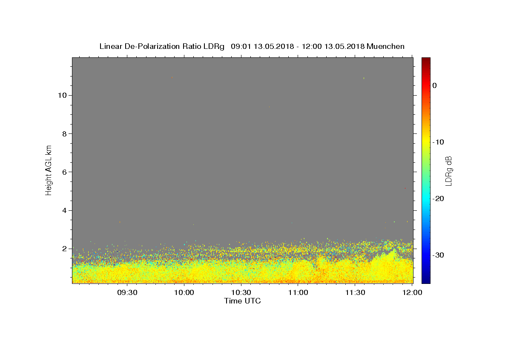This screenshot has width=511, height=340.
Task: Click the cyan -20 dB colorbar region
Action: (426, 198)
